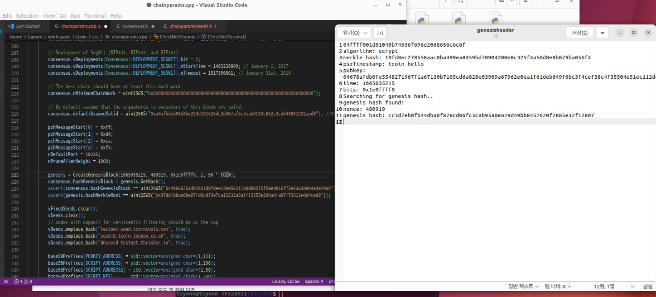Image resolution: width=656 pixels, height=297 pixels.
Task: Click the merkle hash line in gedit
Action: (x=467, y=57)
